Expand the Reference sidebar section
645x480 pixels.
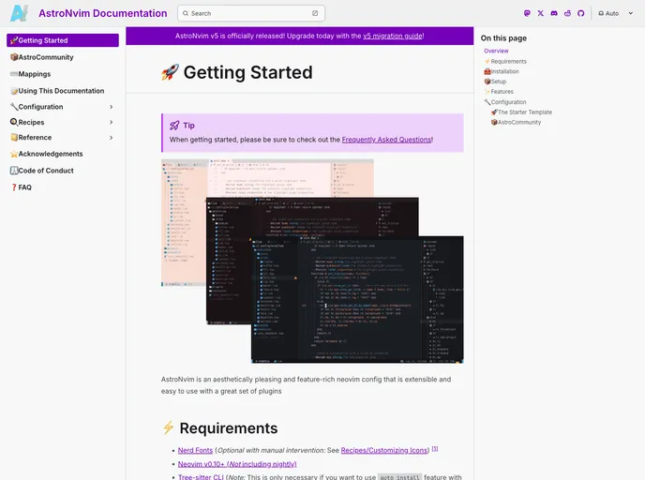[x=111, y=138]
